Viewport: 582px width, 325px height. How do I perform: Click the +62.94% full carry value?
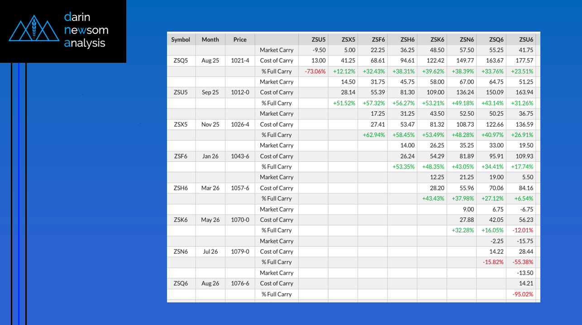click(x=374, y=135)
